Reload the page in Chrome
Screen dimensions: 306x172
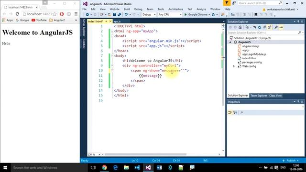17,14
